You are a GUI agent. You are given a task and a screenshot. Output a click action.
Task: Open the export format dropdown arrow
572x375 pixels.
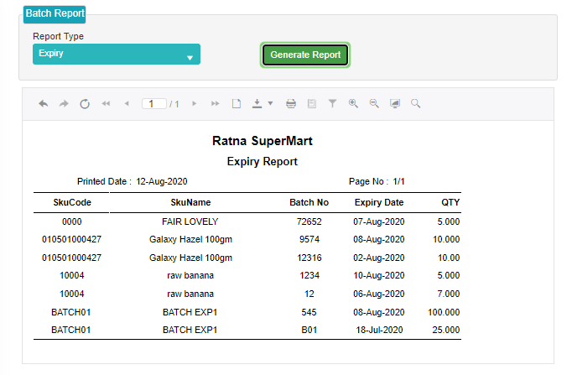pyautogui.click(x=270, y=103)
